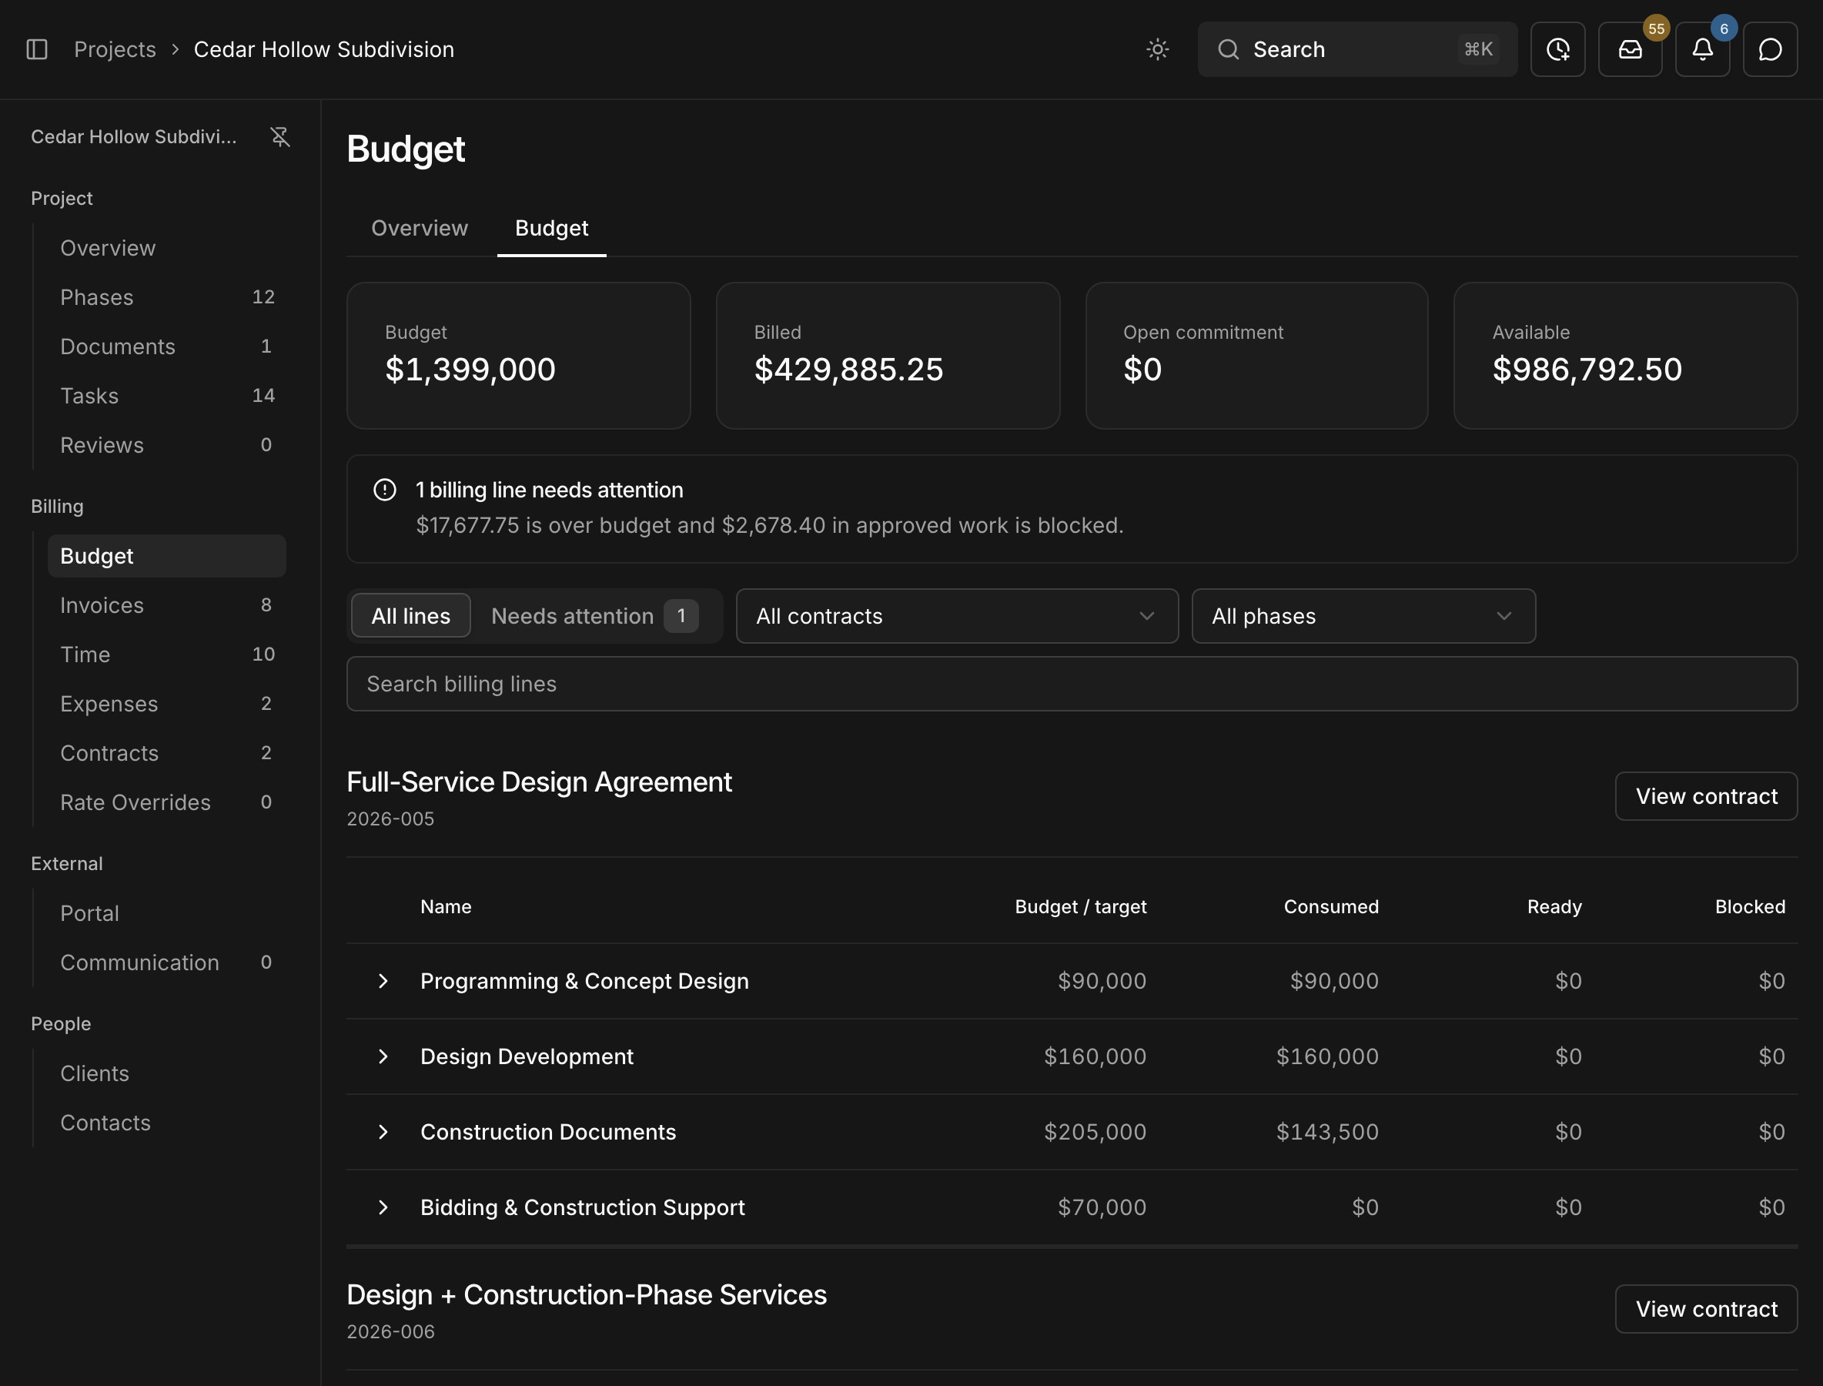The width and height of the screenshot is (1823, 1386).
Task: Open Reviews in the sidebar
Action: (x=166, y=446)
